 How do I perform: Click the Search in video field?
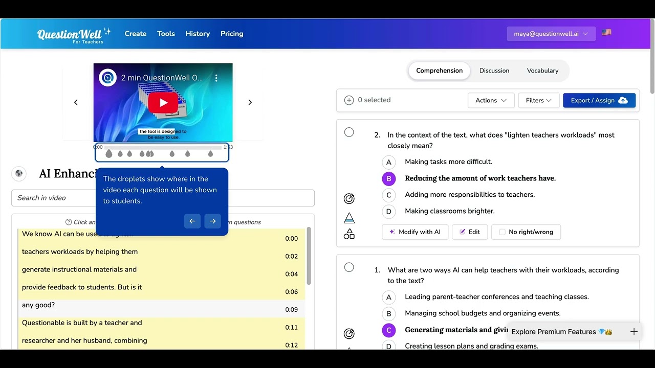(x=163, y=198)
